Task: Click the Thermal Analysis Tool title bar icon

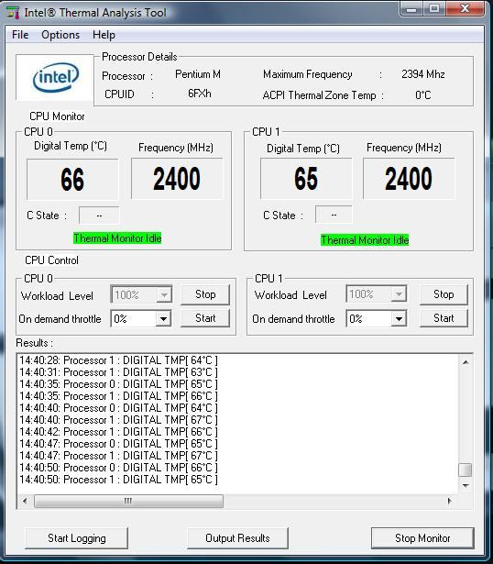Action: [13, 12]
